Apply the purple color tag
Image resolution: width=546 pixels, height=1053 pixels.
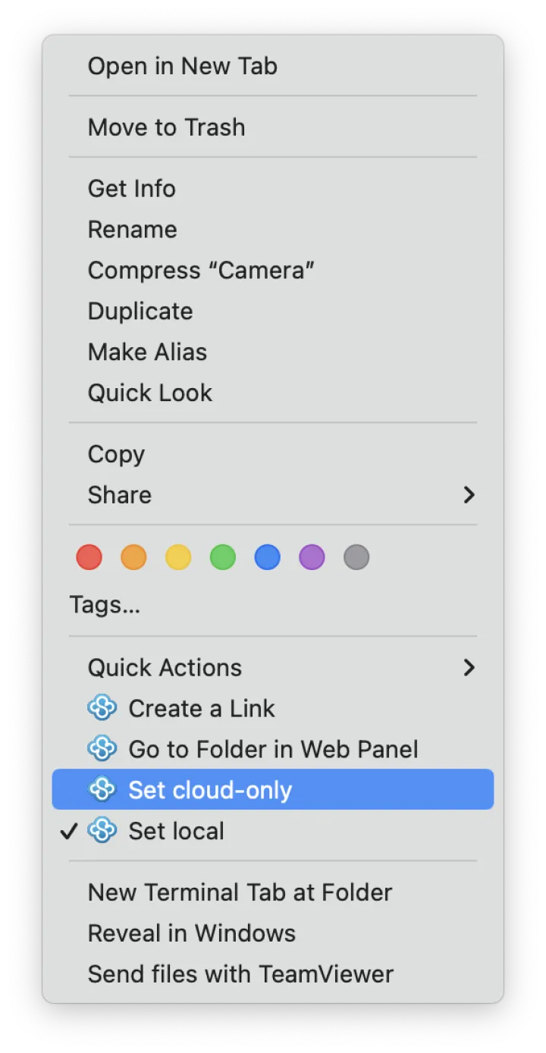312,557
